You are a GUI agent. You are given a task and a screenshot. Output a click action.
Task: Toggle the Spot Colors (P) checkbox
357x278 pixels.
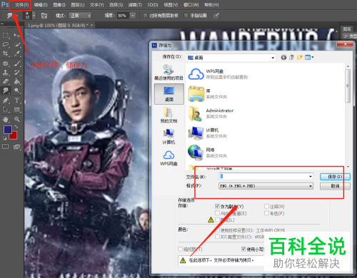pos(266,213)
